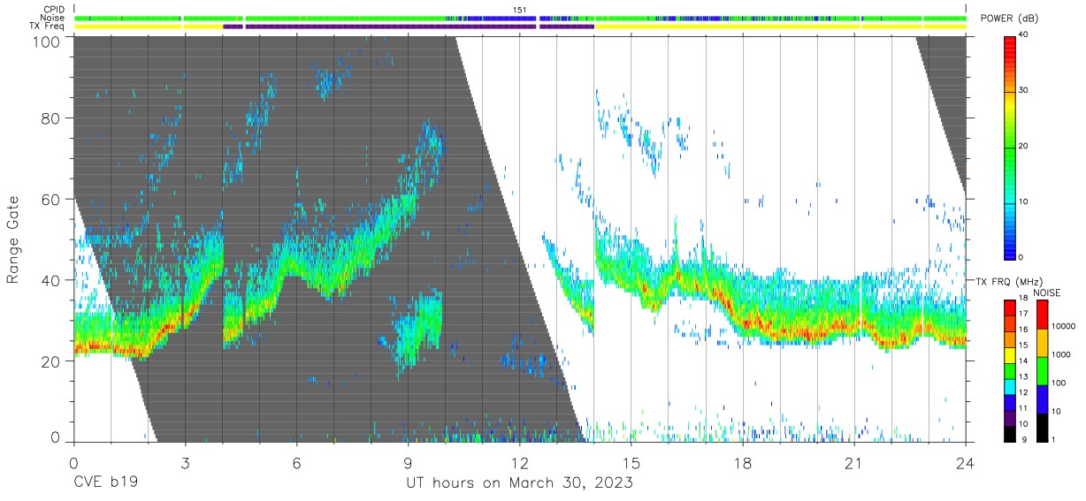Click the y-axis tick label '80'
1086x501 pixels.
(52, 118)
